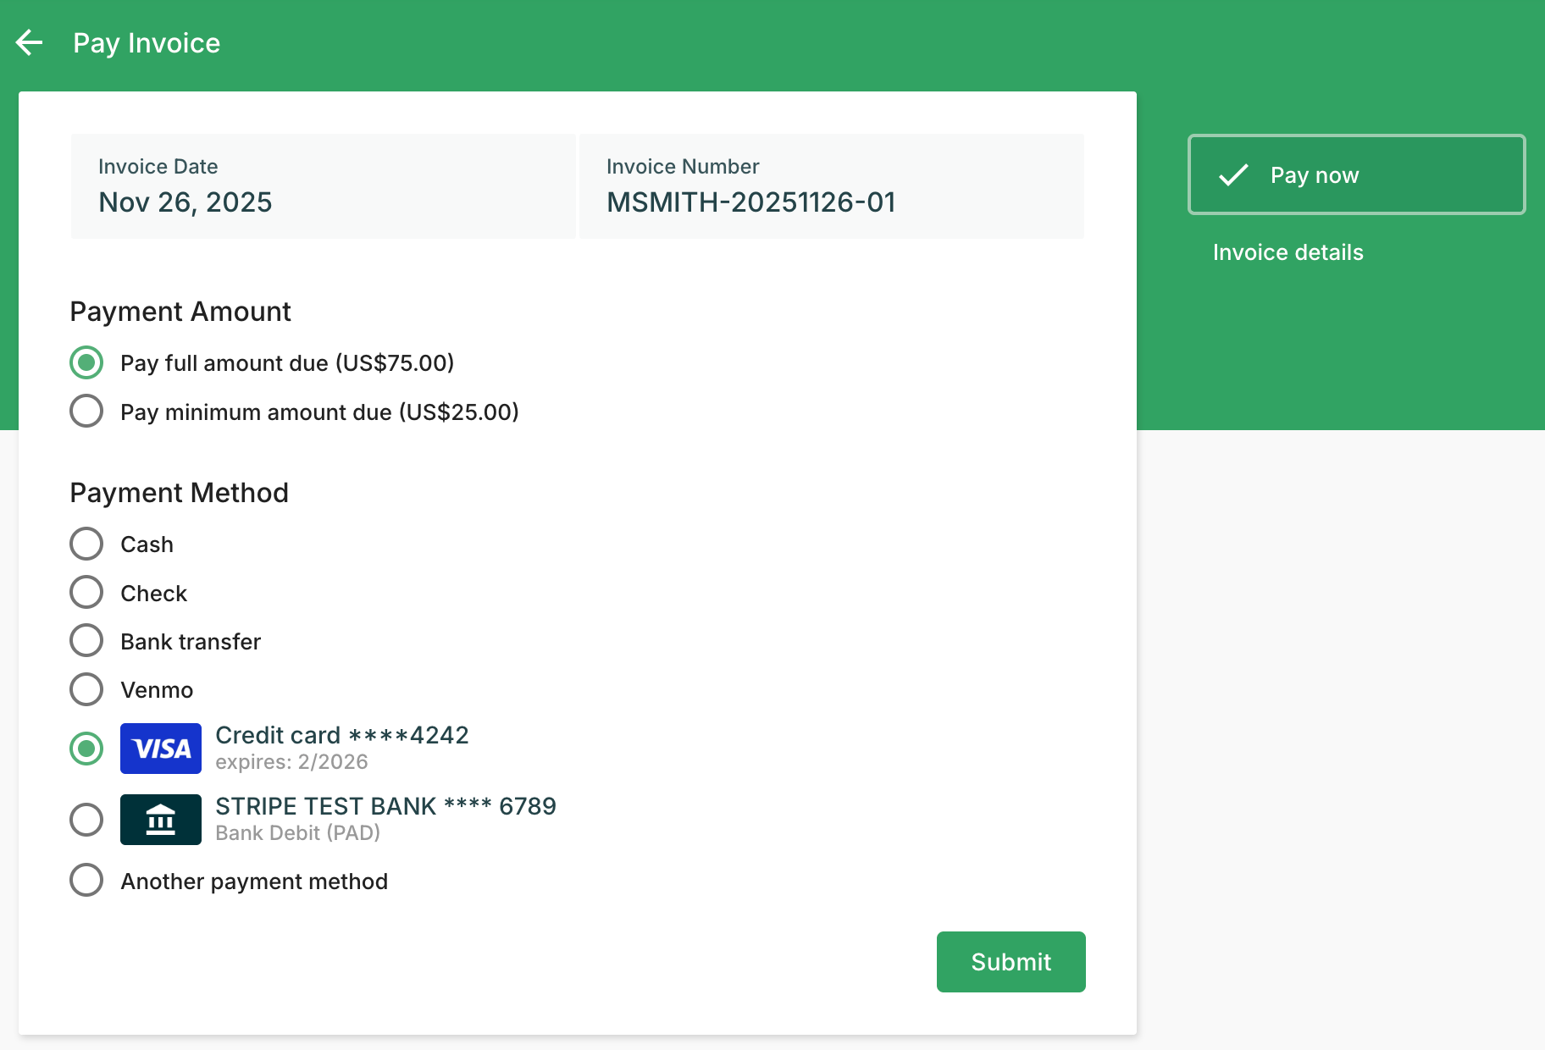Open the Invoice details tab
This screenshot has height=1050, width=1545.
coord(1287,252)
